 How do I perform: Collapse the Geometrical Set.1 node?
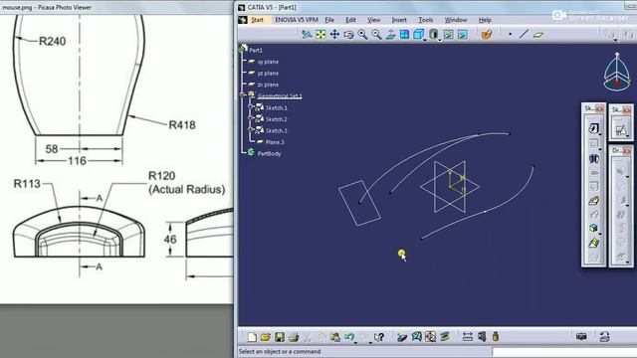243,95
